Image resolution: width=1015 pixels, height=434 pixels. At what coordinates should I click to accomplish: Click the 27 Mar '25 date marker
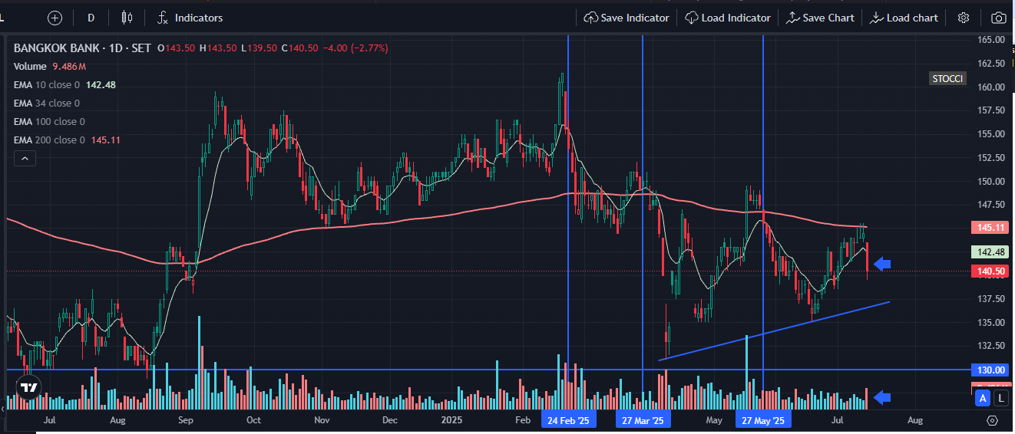[643, 420]
